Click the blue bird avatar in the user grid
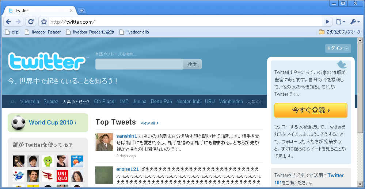 (18, 176)
